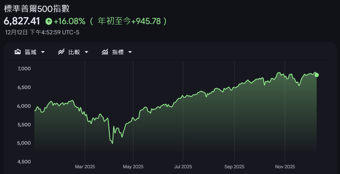
Task: Click the 12月12日 timestamp line
Action: pyautogui.click(x=42, y=32)
